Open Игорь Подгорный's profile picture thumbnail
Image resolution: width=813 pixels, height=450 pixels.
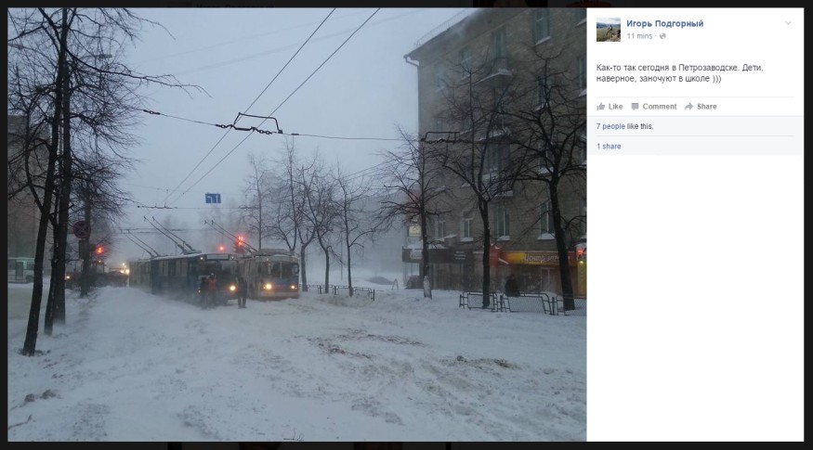tap(609, 30)
